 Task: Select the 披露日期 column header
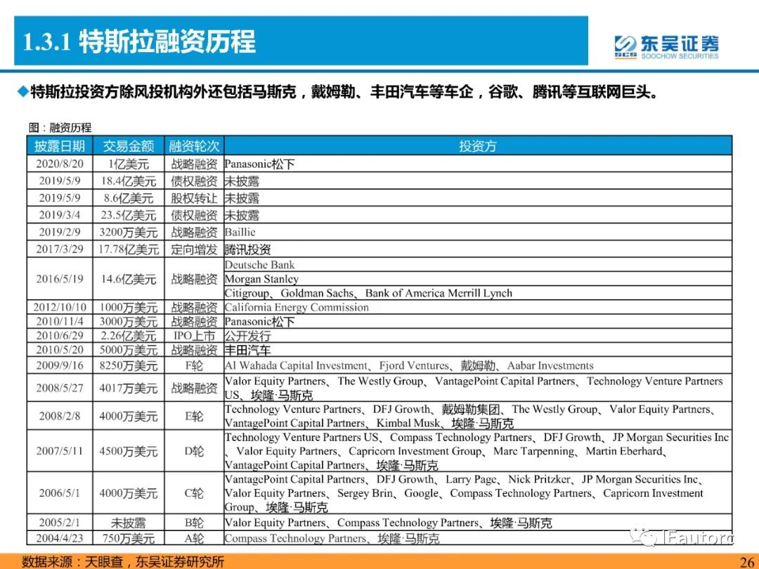click(60, 145)
